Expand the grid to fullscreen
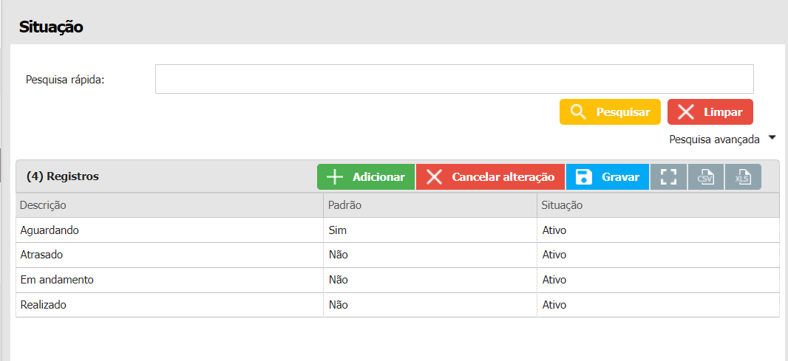788x361 pixels. [668, 177]
